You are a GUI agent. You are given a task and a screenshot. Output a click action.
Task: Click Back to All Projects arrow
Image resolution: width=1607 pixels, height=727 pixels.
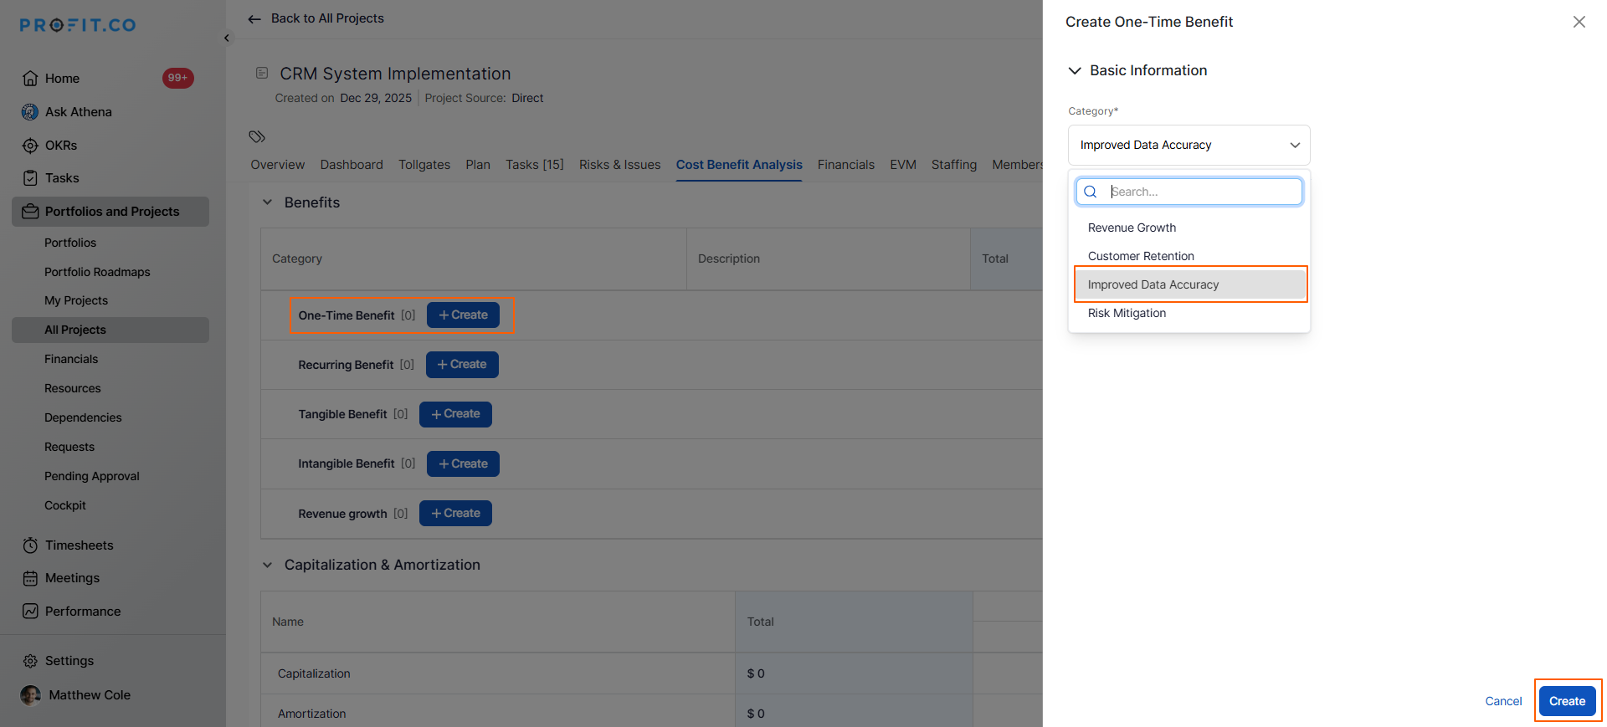click(254, 19)
